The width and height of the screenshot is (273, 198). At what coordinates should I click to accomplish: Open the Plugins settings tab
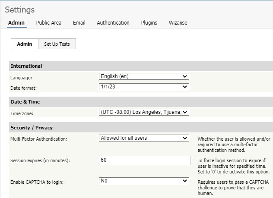coord(149,23)
